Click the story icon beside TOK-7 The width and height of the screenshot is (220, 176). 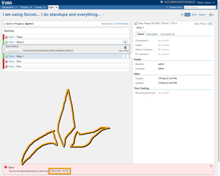pos(6,42)
